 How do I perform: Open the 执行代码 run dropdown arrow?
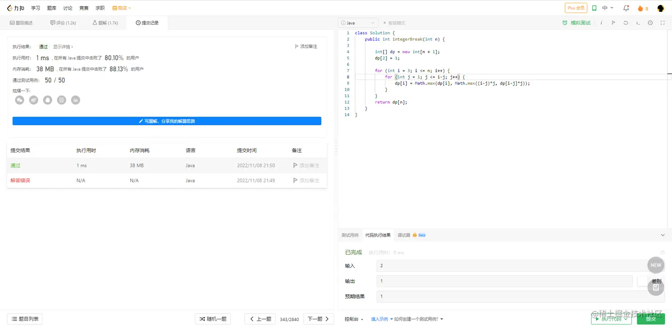[x=626, y=319]
